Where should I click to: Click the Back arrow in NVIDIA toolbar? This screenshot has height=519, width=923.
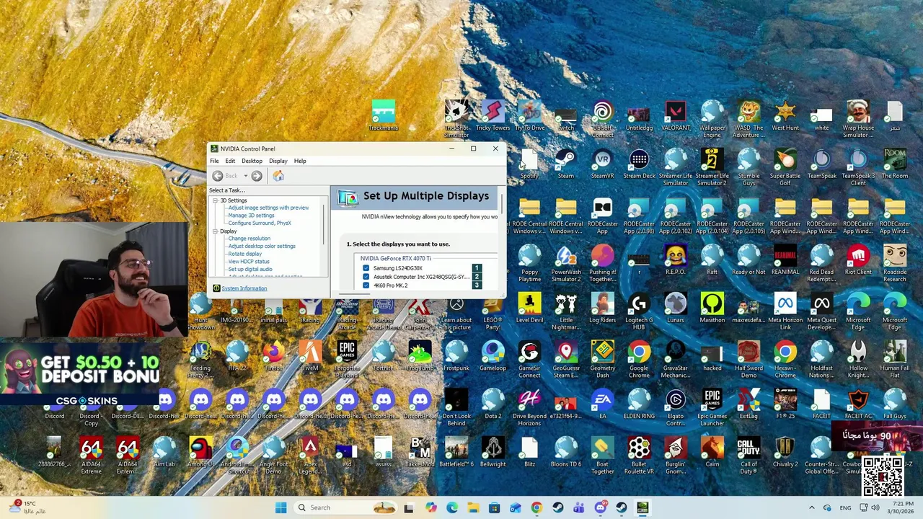point(218,176)
